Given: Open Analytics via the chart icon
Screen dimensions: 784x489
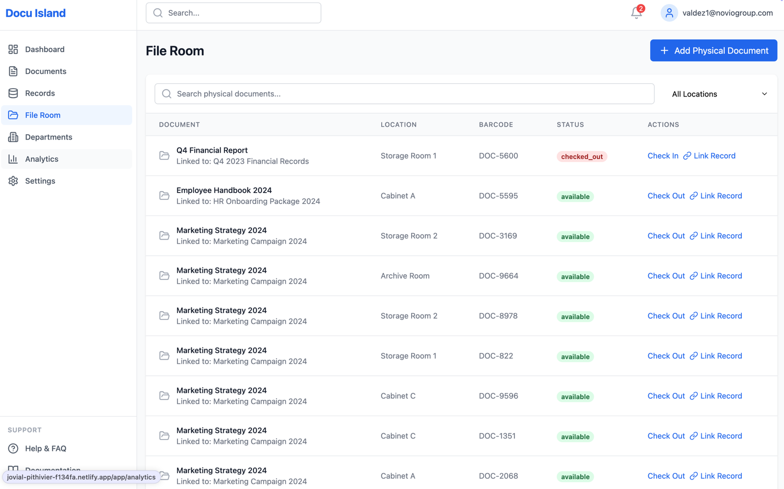Looking at the screenshot, I should (x=13, y=159).
